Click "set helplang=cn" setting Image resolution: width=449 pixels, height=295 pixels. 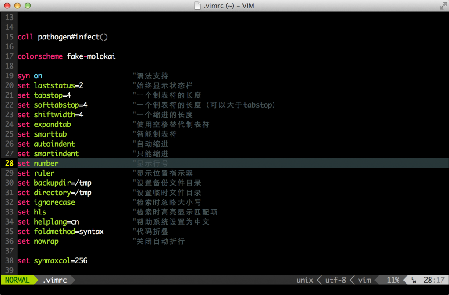click(48, 221)
